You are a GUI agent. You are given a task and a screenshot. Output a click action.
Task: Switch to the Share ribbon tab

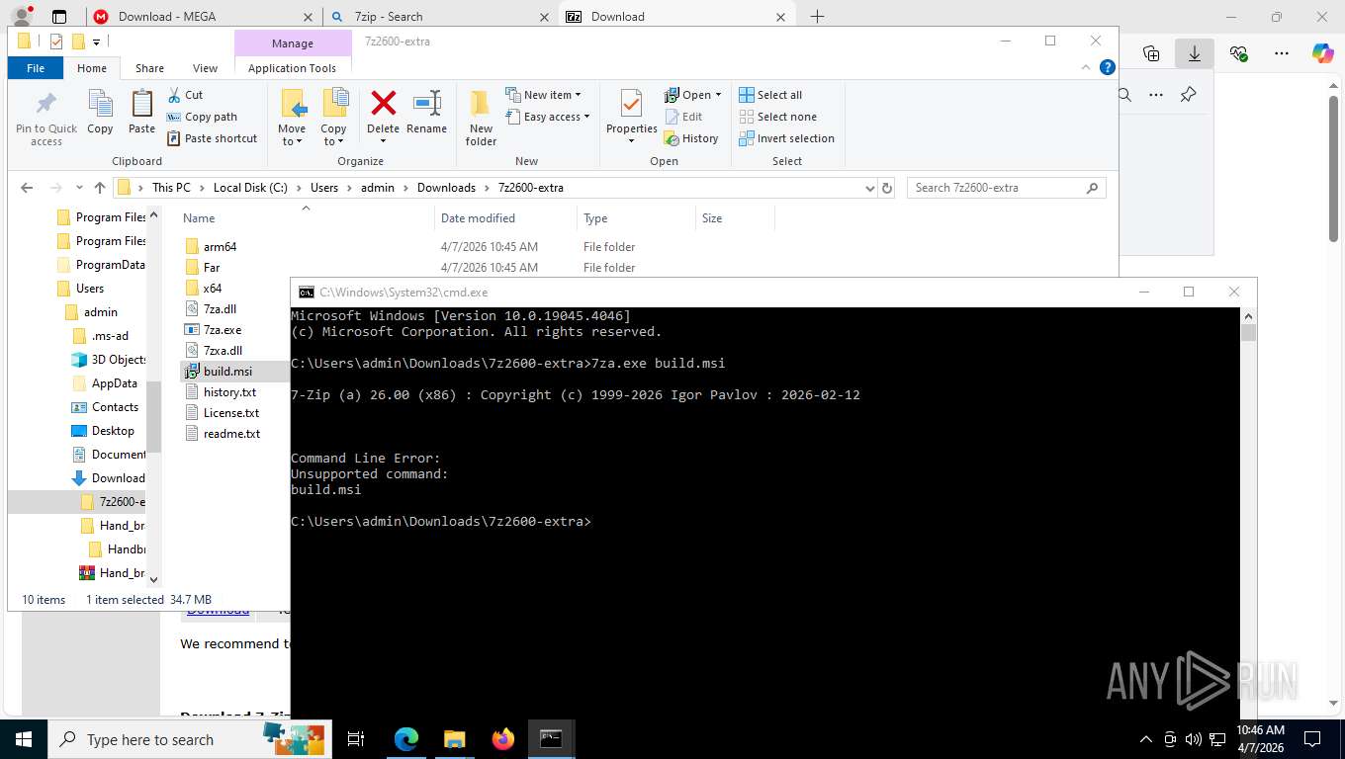click(x=149, y=68)
